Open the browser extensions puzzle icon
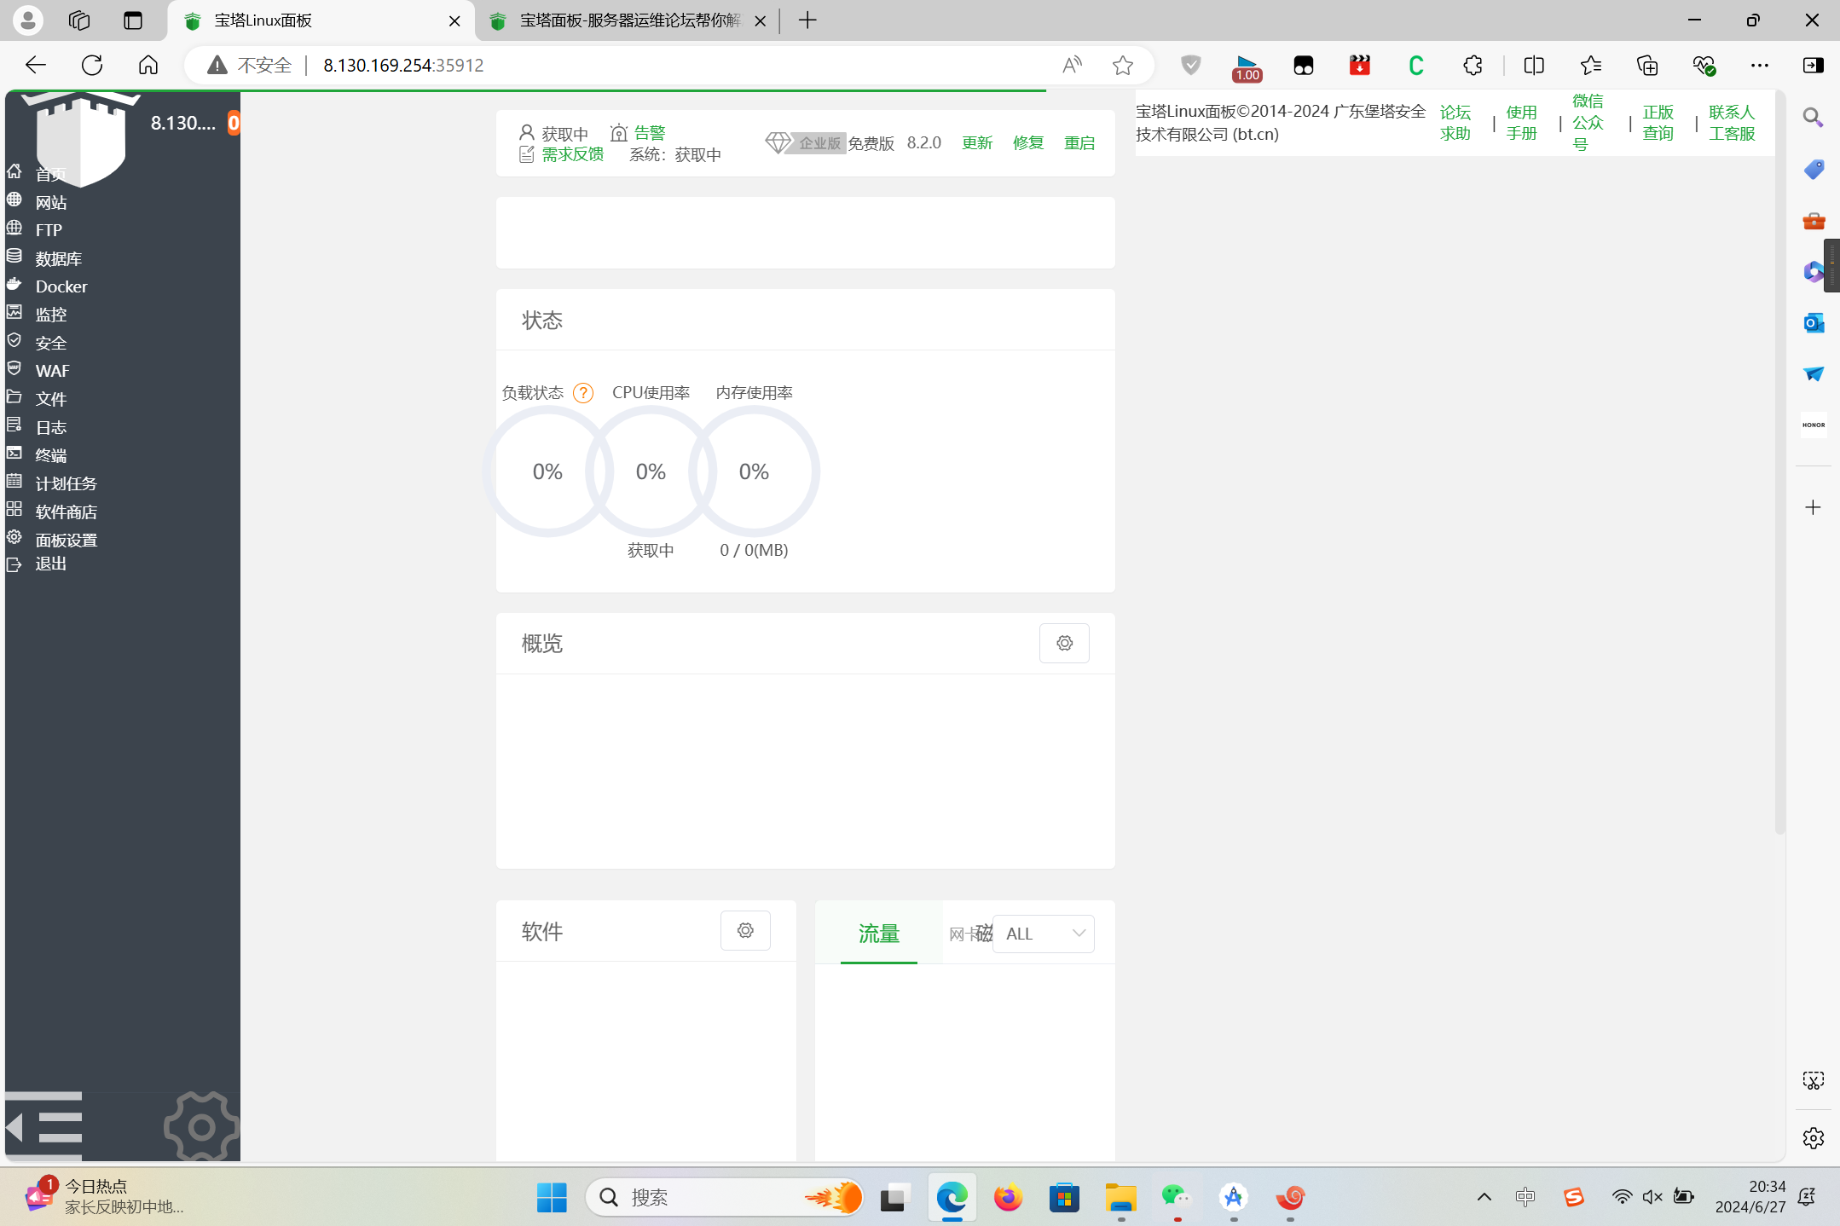1840x1226 pixels. [x=1473, y=66]
